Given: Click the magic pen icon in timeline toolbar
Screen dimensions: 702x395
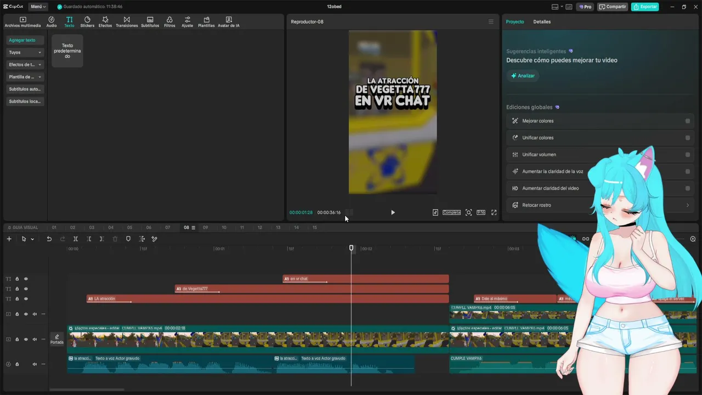Looking at the screenshot, I should [x=154, y=239].
